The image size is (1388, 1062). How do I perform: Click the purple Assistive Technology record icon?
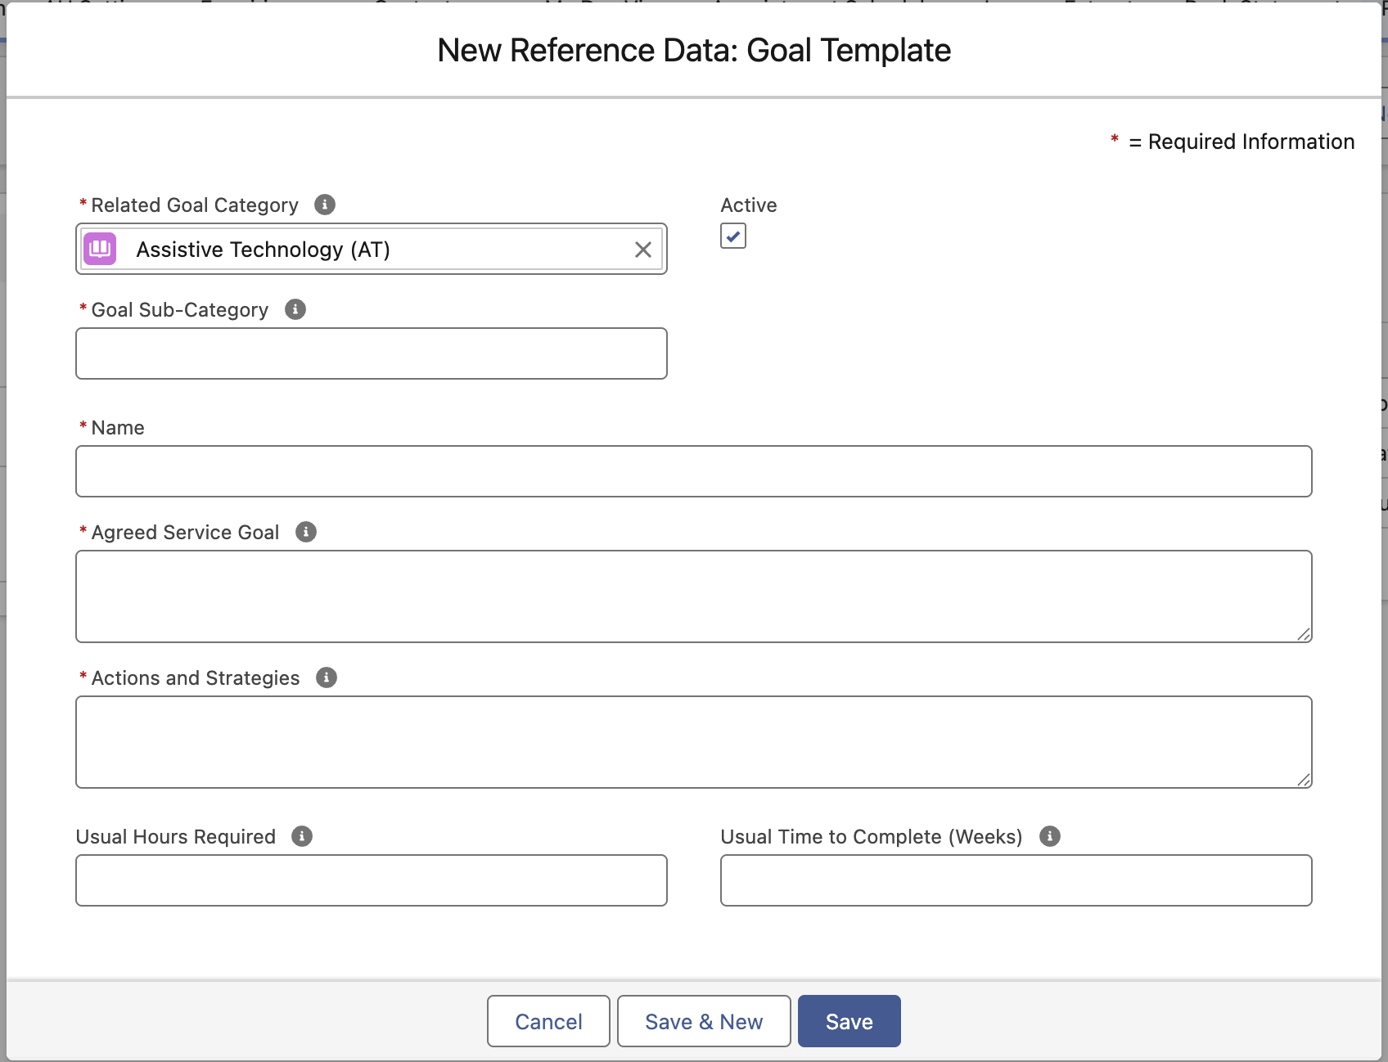(100, 249)
